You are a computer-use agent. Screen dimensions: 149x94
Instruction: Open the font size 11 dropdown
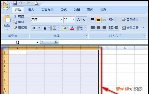(73, 19)
